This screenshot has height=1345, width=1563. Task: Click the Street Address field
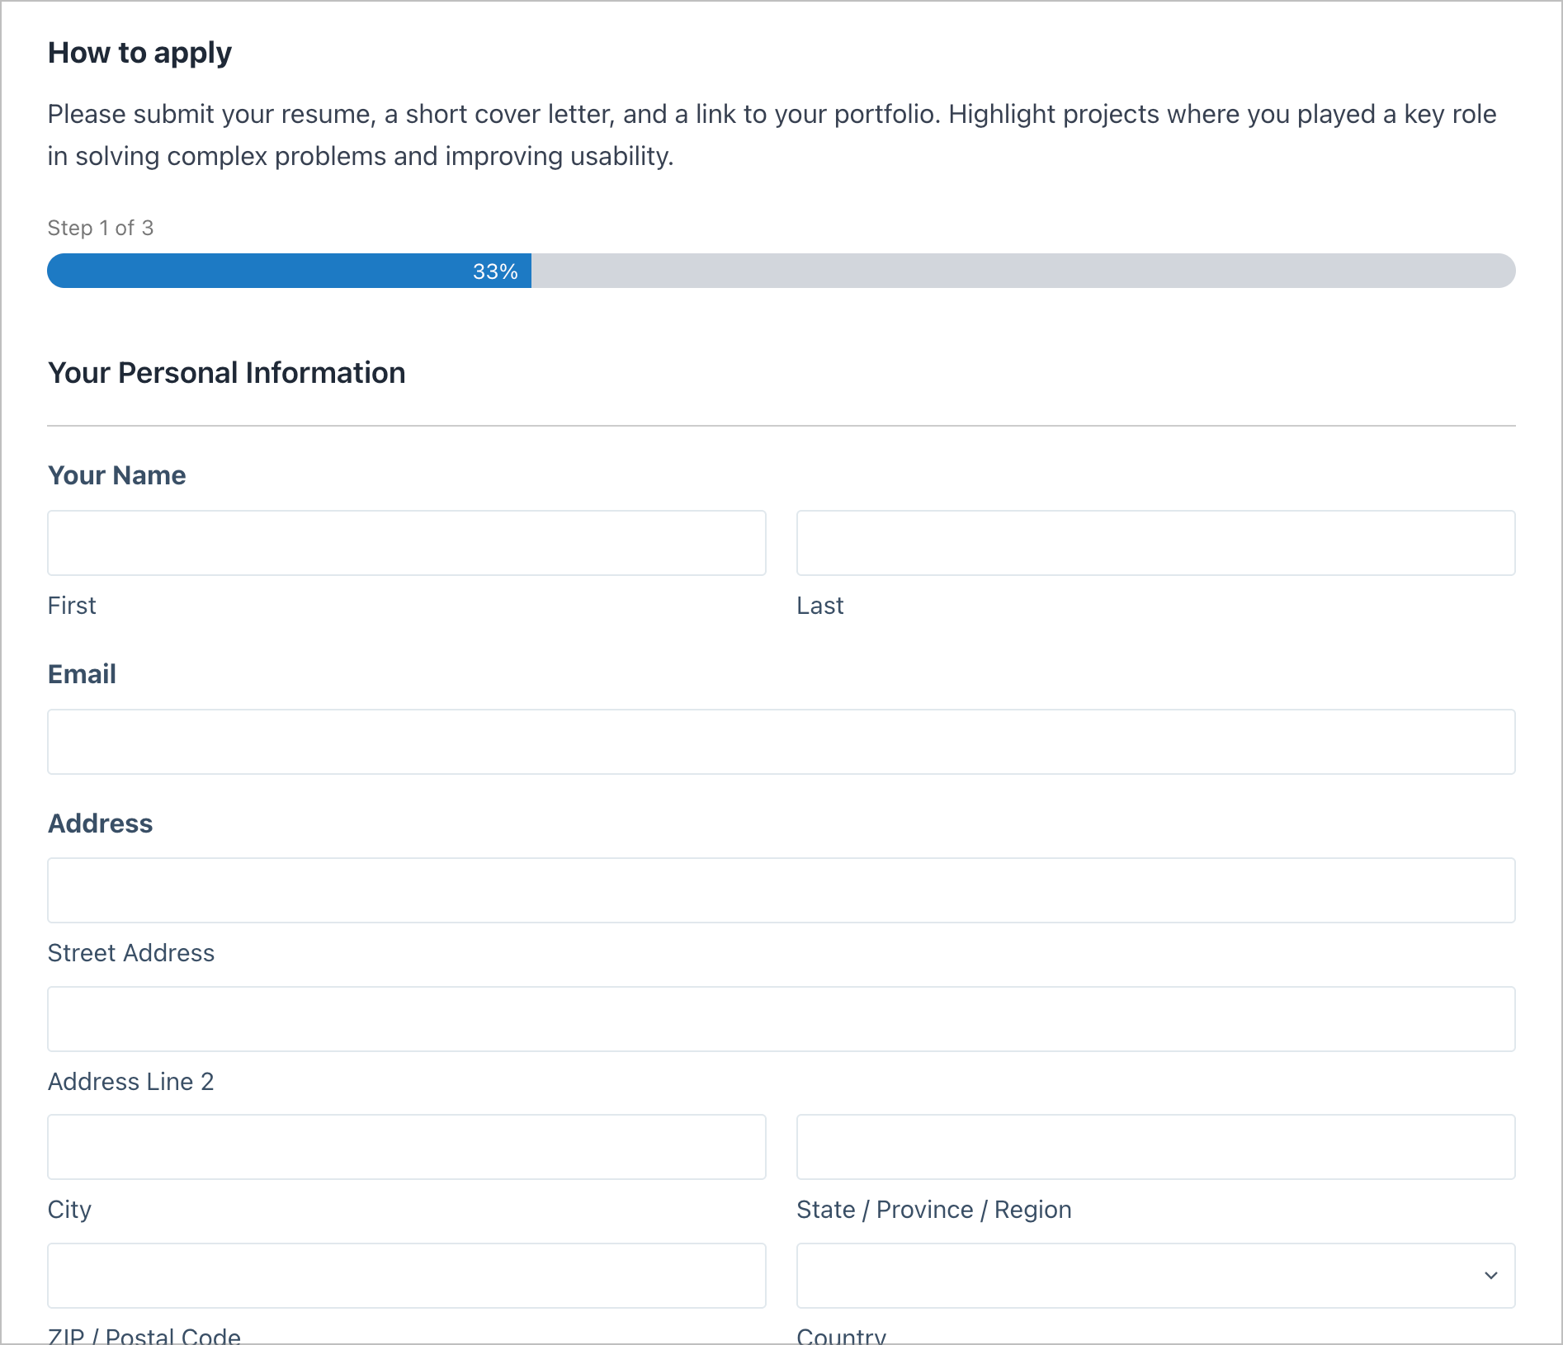[x=781, y=890]
